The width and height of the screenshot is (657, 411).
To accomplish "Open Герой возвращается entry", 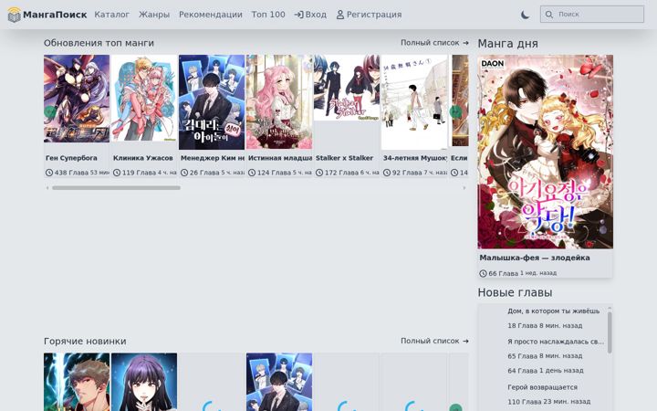I will (542, 387).
